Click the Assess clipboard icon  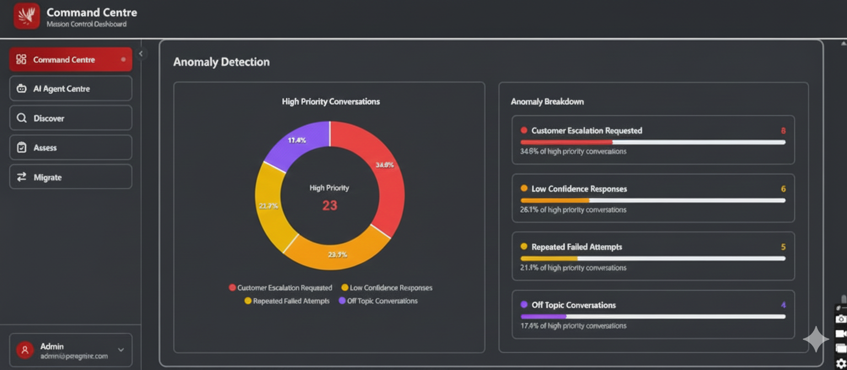(22, 148)
